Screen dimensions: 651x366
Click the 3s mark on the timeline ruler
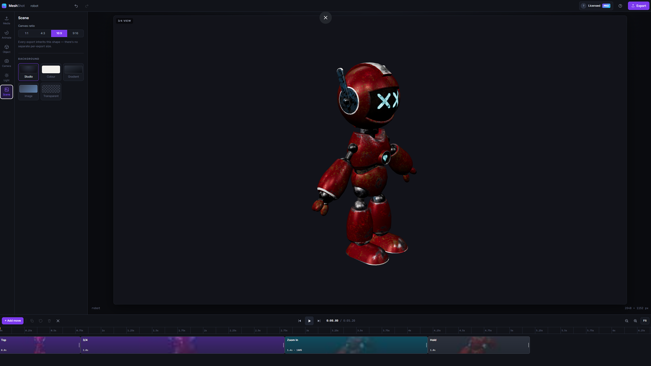[x=307, y=330]
